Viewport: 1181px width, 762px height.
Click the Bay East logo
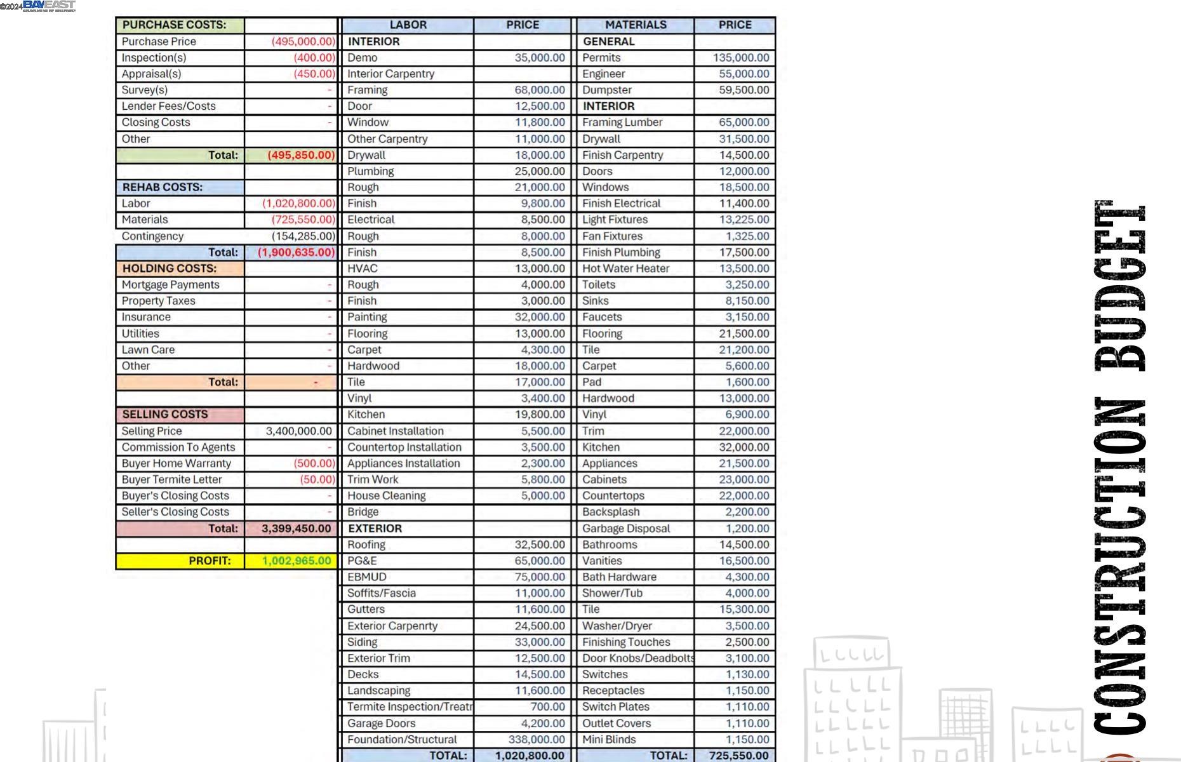click(49, 6)
